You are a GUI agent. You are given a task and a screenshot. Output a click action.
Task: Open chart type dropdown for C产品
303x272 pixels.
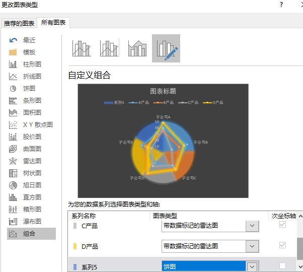click(252, 226)
